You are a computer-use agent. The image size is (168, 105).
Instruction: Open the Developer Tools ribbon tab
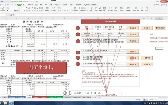pyautogui.click(x=57, y=5)
